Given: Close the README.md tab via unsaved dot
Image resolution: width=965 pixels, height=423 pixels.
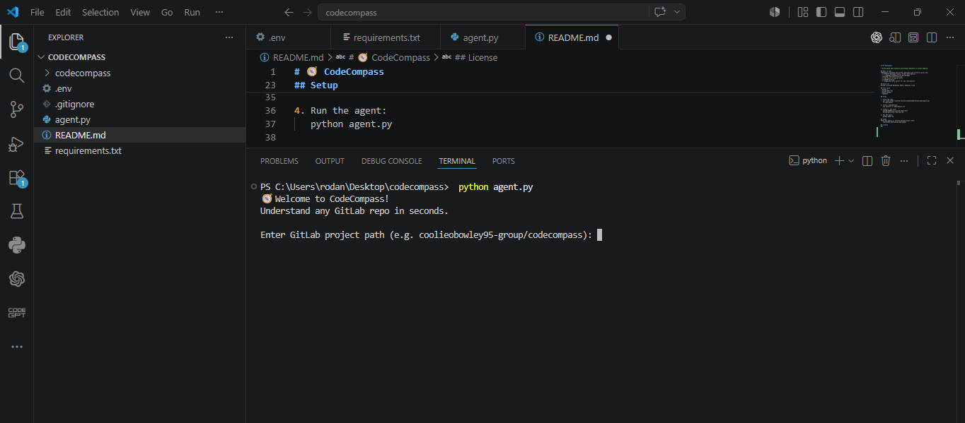Looking at the screenshot, I should click(608, 37).
